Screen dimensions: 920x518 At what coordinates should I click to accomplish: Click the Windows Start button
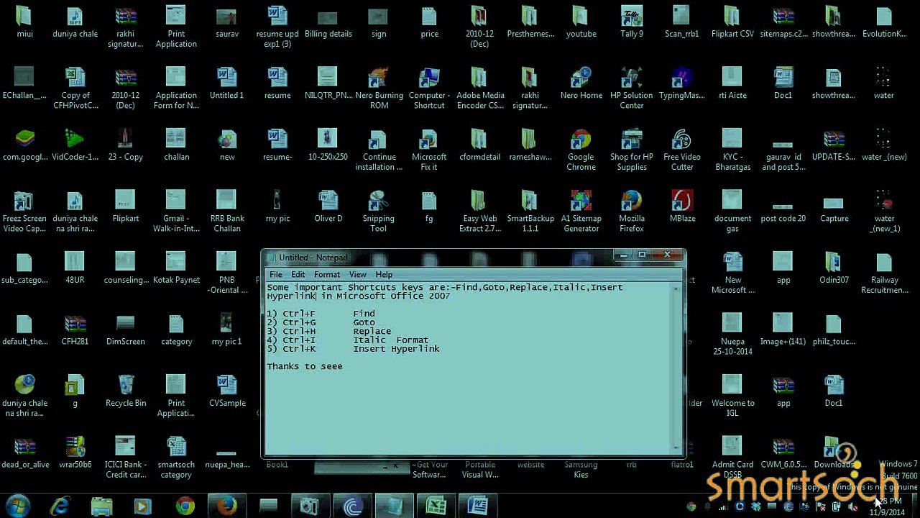pos(18,506)
